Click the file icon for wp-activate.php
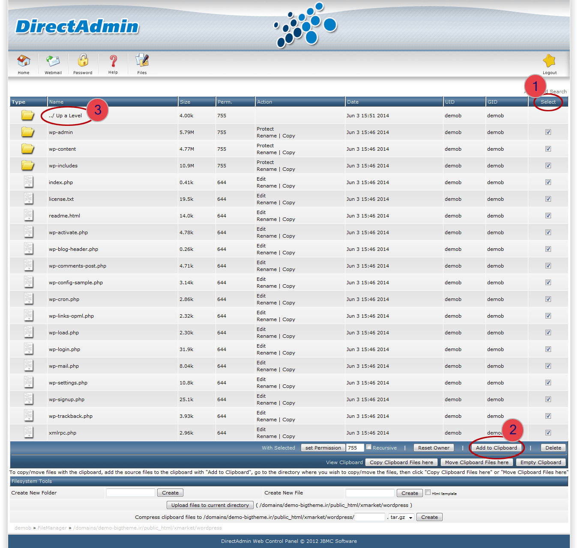 pyautogui.click(x=28, y=232)
